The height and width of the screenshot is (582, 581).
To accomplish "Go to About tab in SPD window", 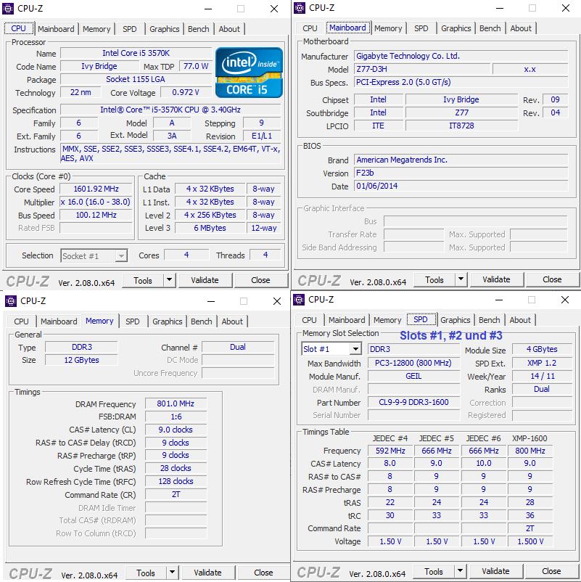I will tap(520, 320).
